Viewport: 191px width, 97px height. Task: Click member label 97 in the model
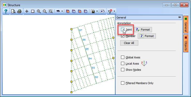tap(81, 30)
